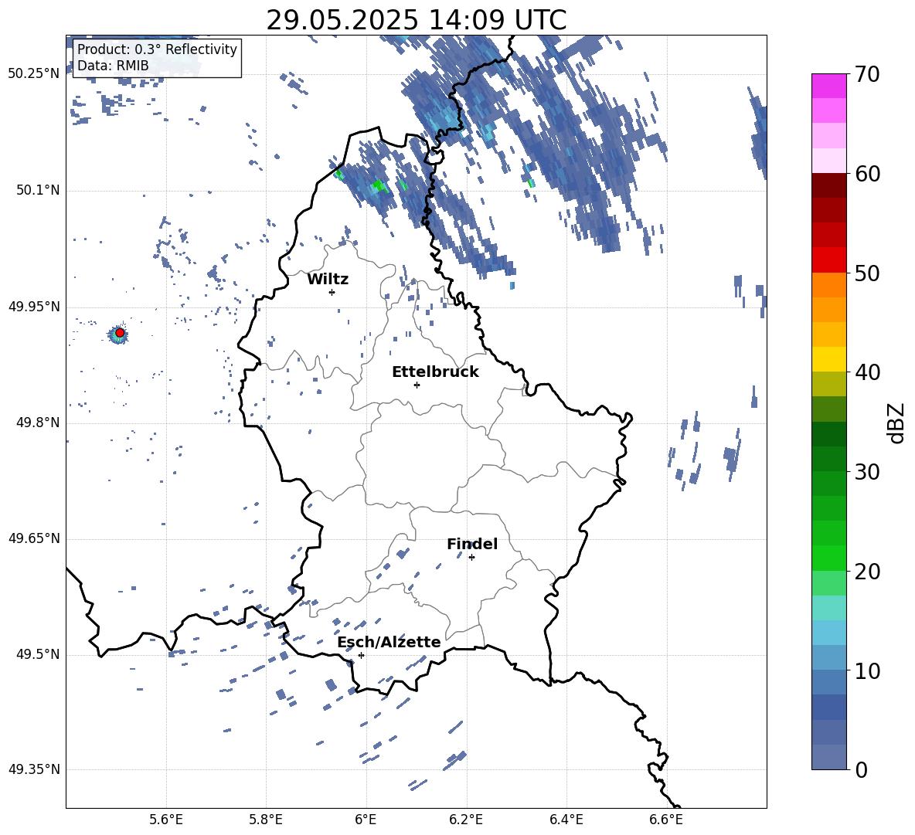
Task: Click the Wiltz city label
Action: click(328, 280)
